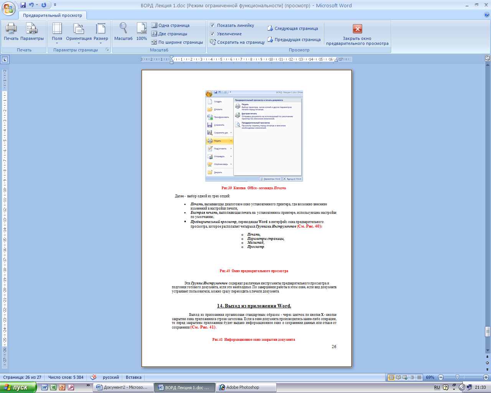Choose Одна страница view

[170, 25]
